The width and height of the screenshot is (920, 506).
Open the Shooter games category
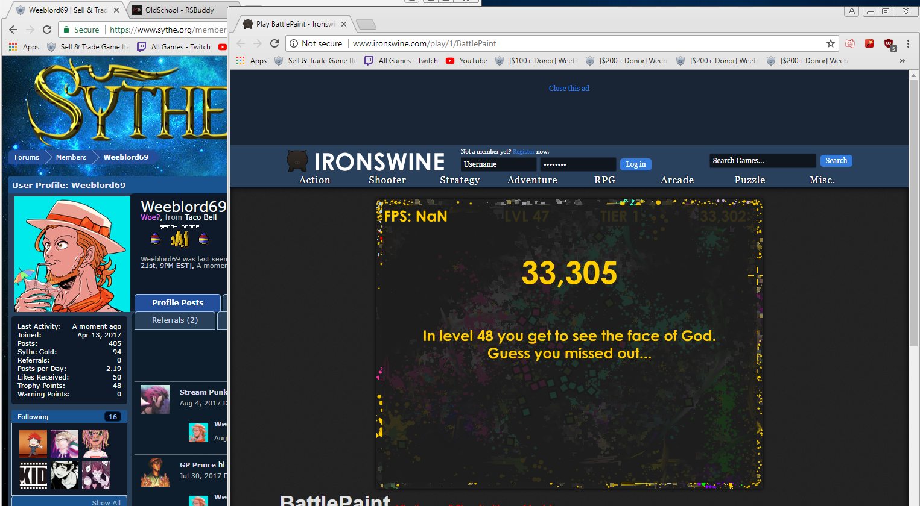pos(387,180)
